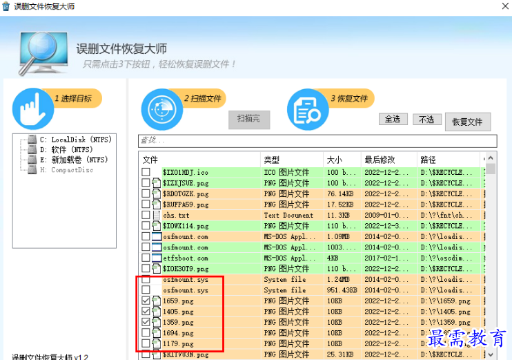
Task: Tick checkbox for etfsboot.com
Action: coord(146,258)
